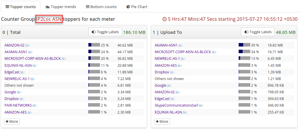The image size is (300, 130).
Task: Open AMAZON-AES link in Total panel
Action: click(15, 112)
